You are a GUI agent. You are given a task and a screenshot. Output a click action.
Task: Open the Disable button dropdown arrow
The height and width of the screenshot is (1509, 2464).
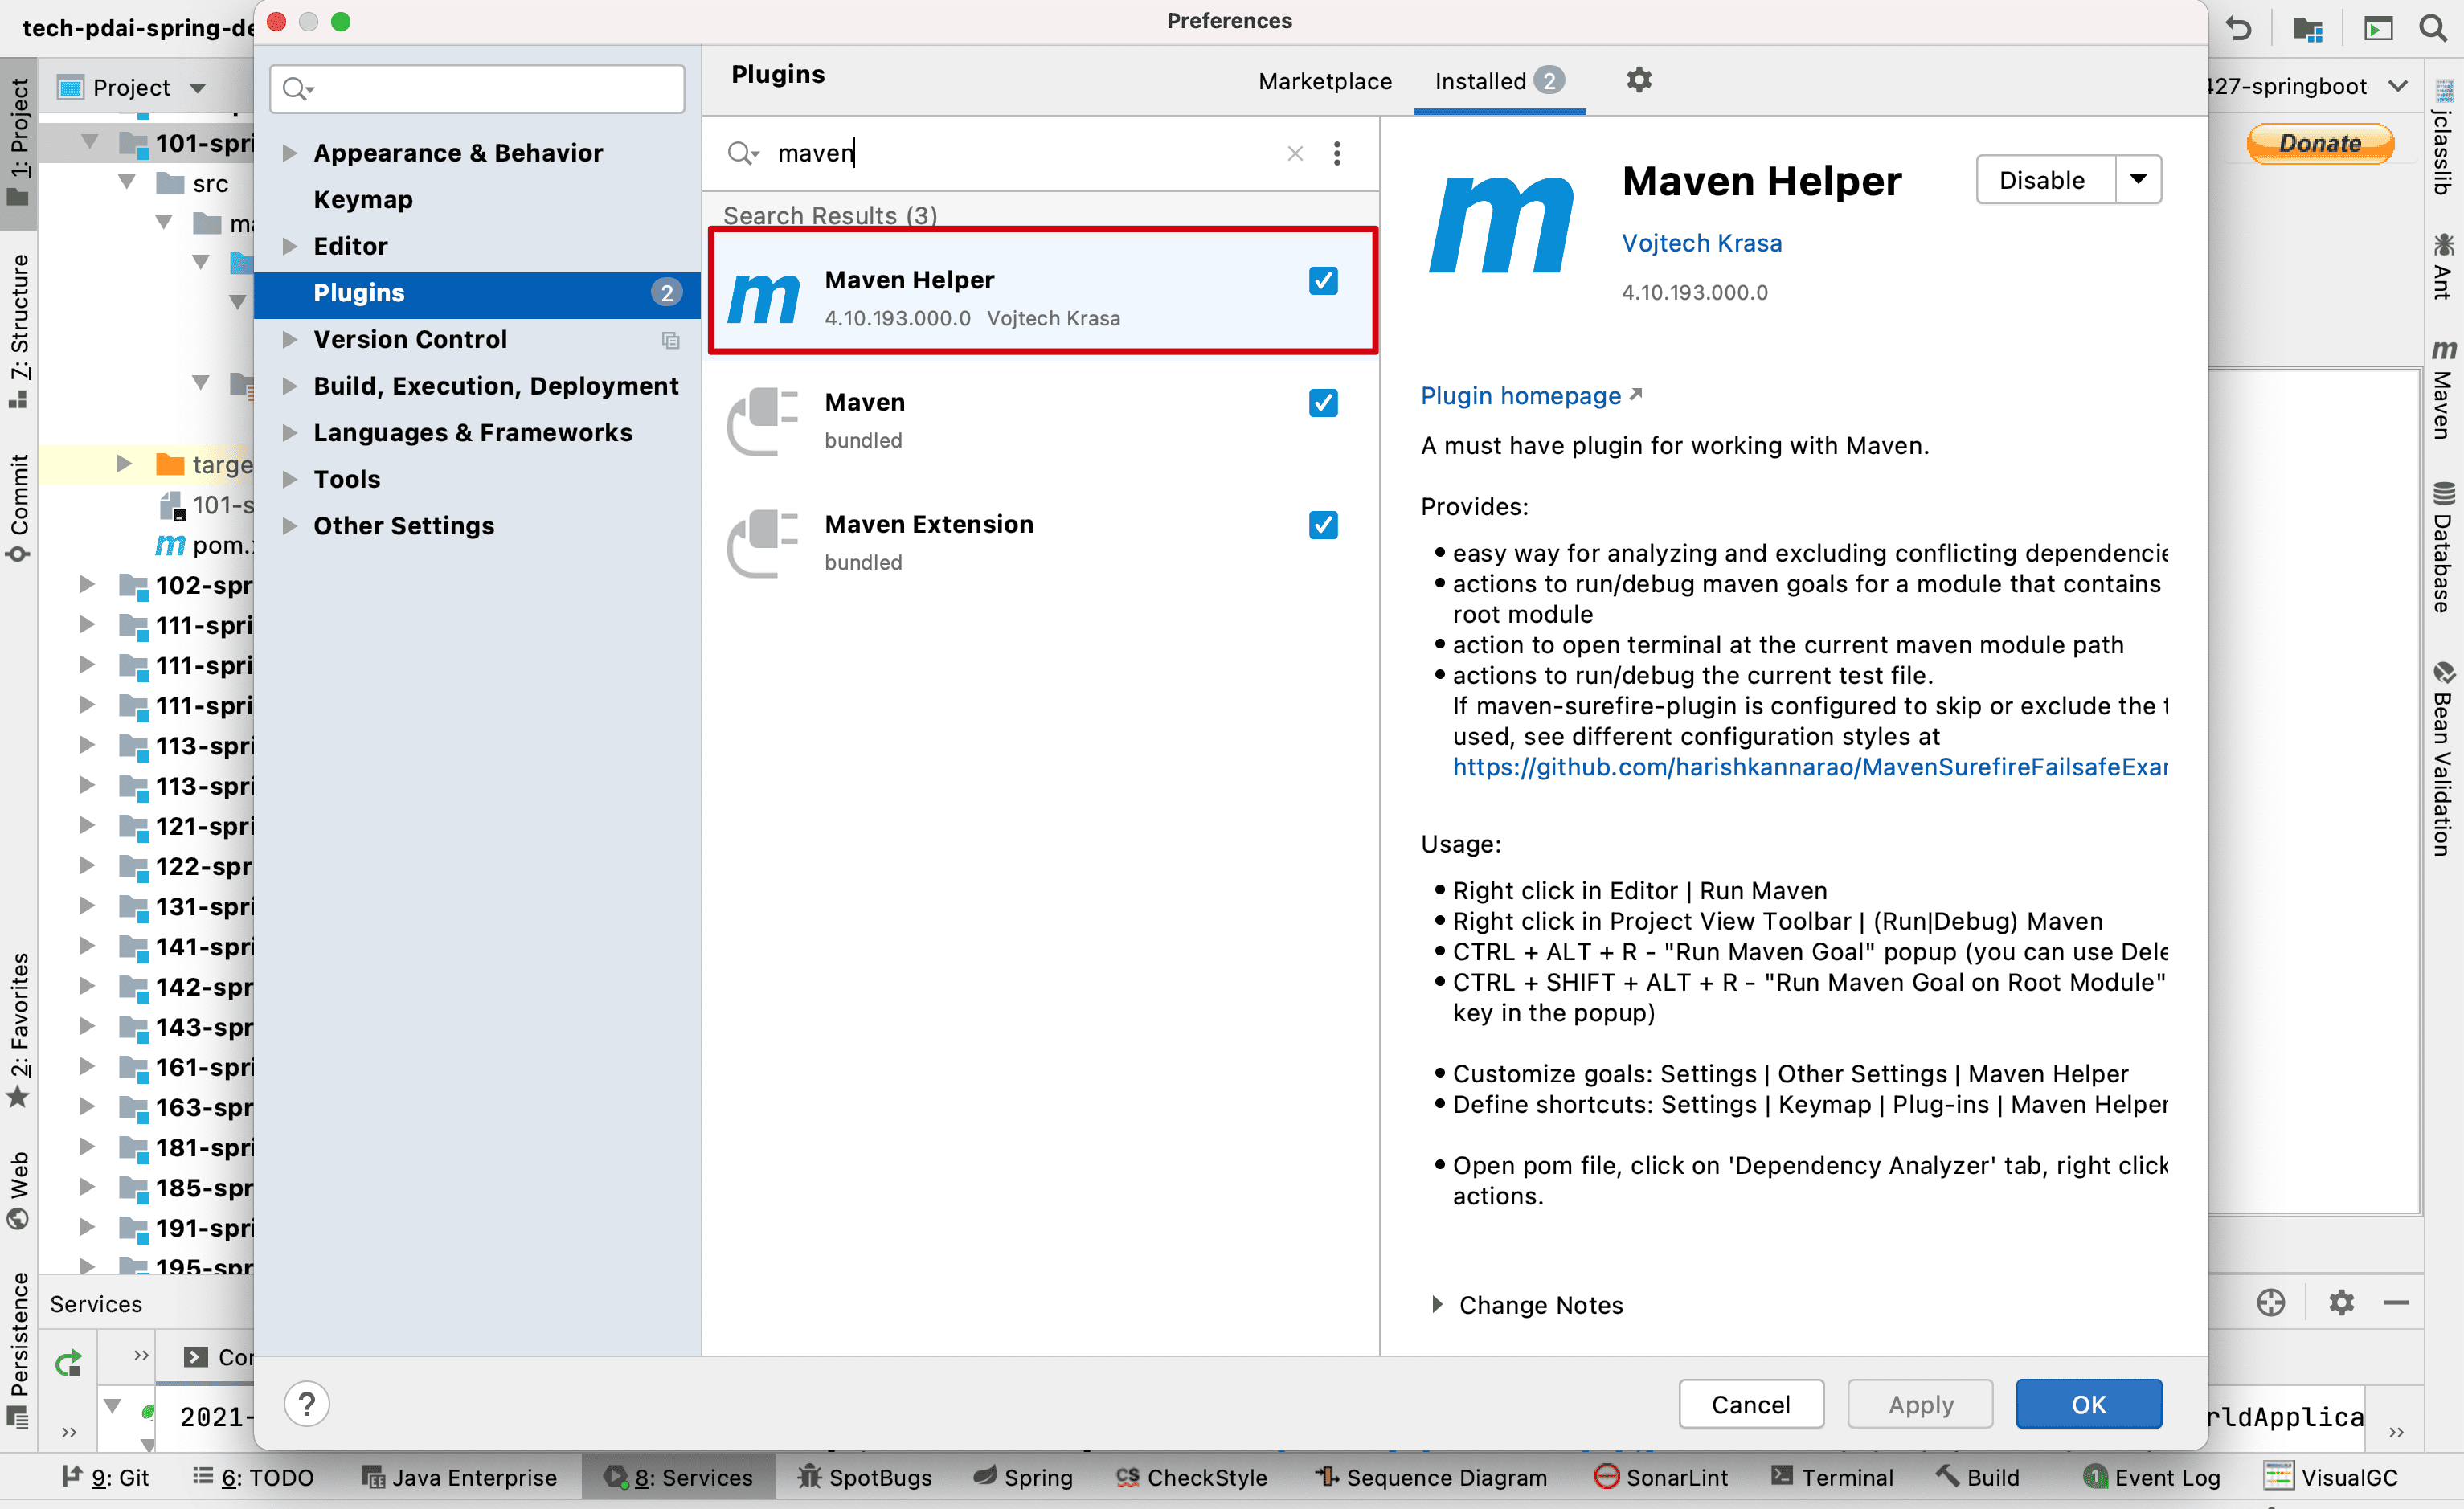pos(2138,180)
